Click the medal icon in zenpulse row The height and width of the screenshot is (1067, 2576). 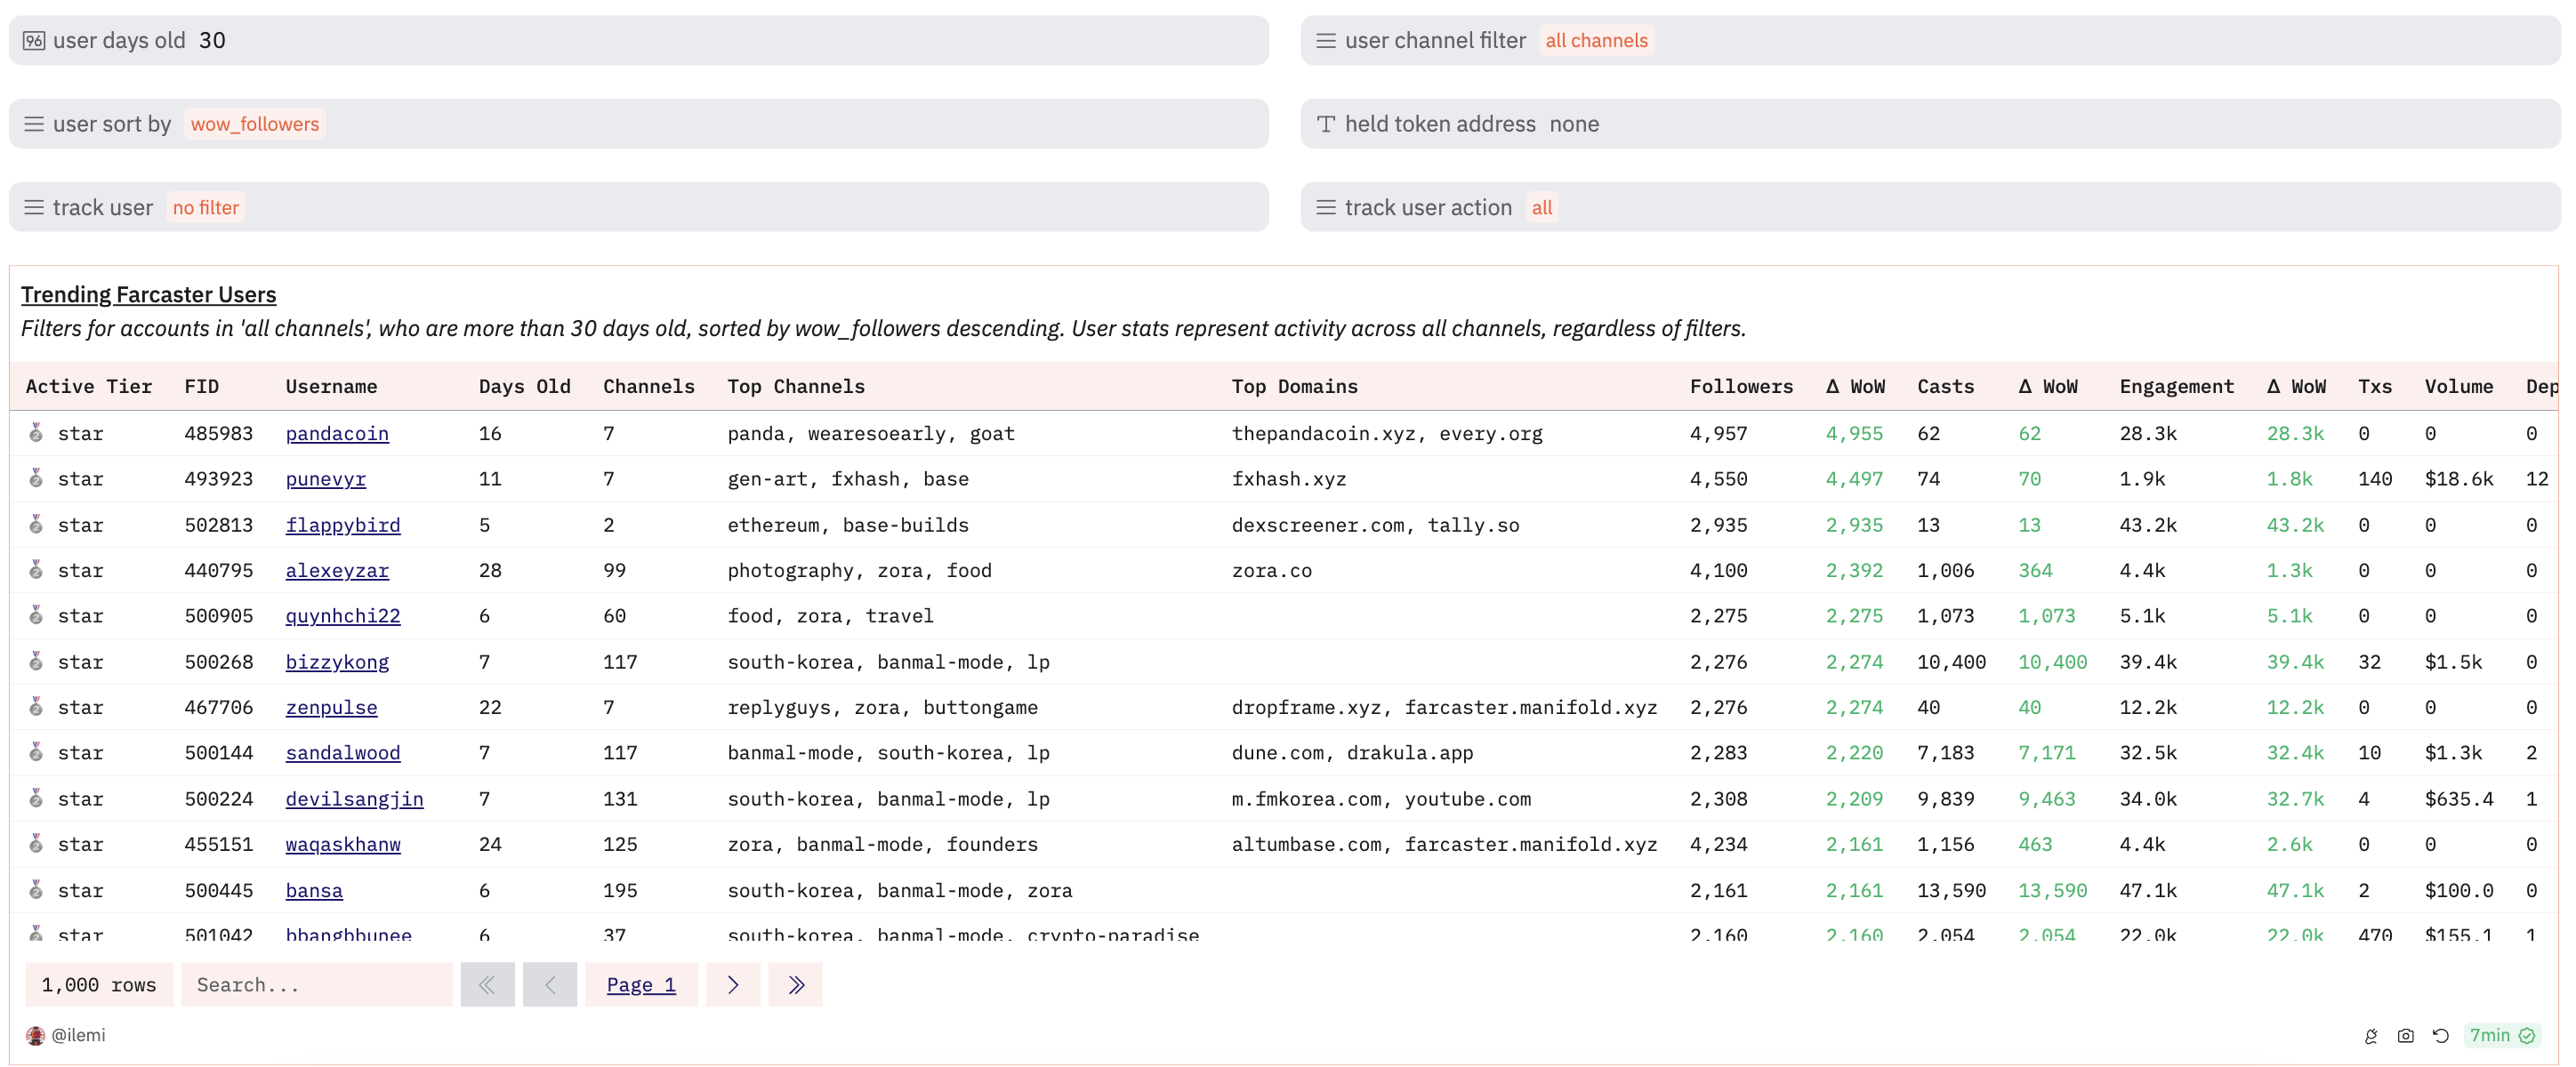(x=36, y=707)
